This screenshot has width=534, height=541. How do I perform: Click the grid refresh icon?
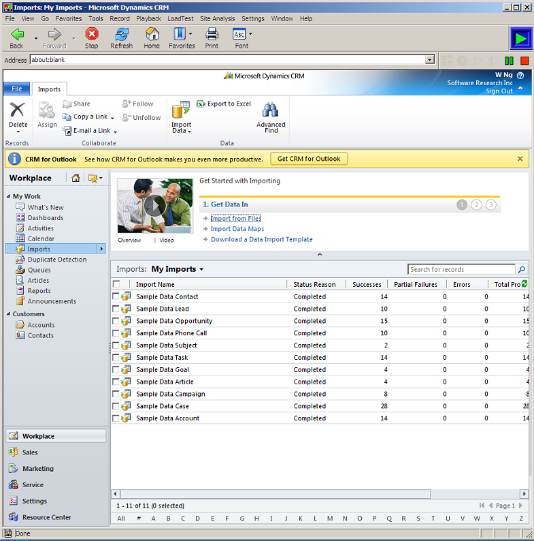524,283
